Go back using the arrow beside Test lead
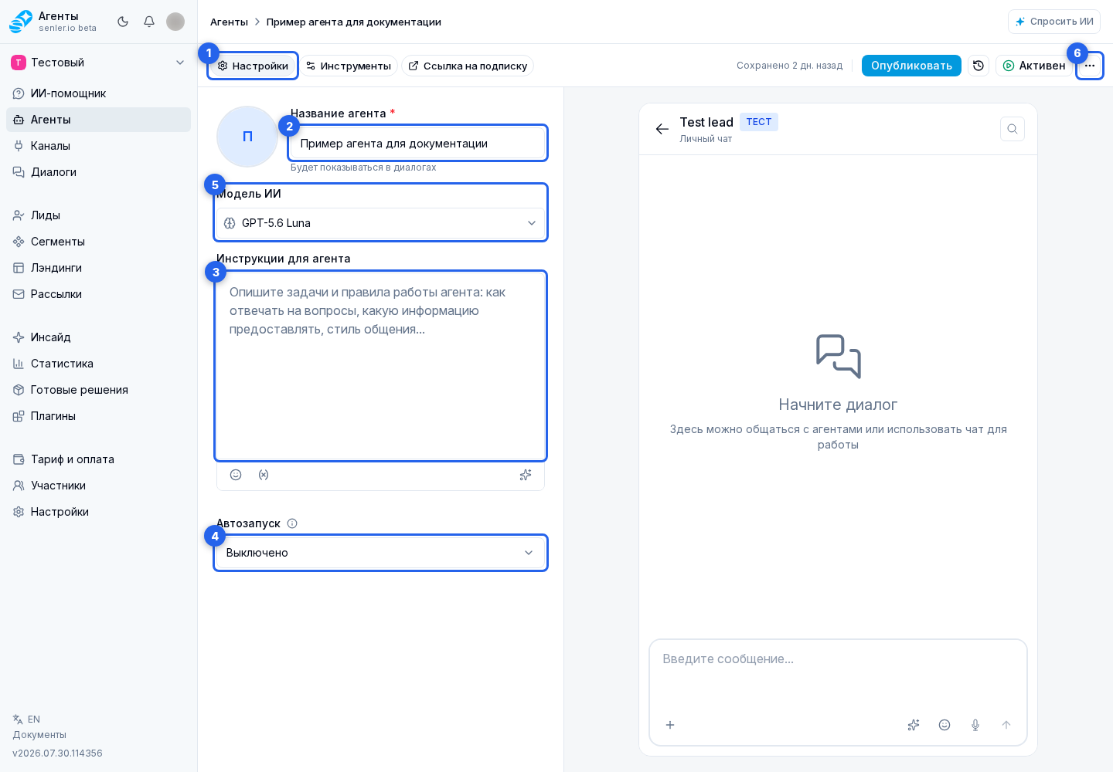 coord(662,129)
